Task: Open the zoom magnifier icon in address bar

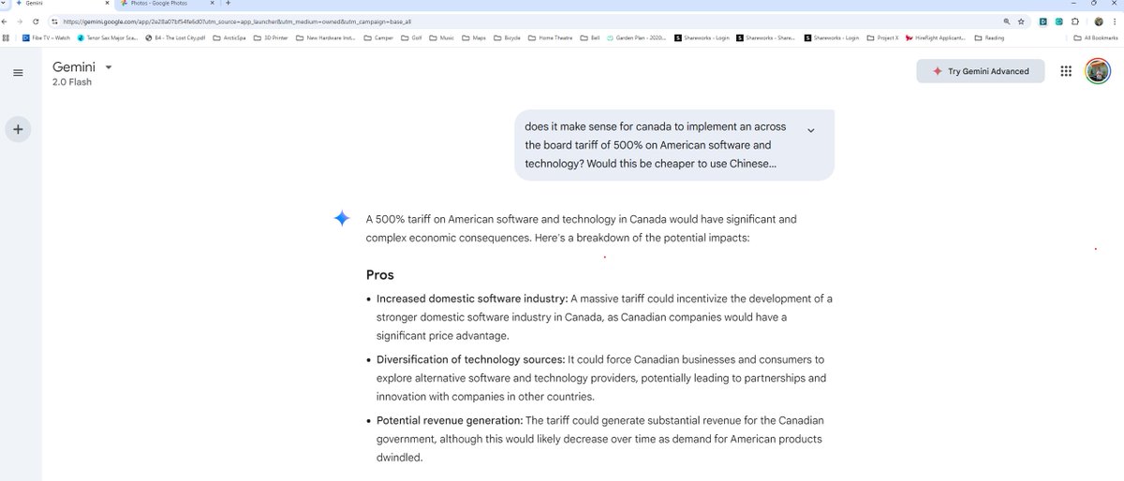Action: click(1007, 21)
